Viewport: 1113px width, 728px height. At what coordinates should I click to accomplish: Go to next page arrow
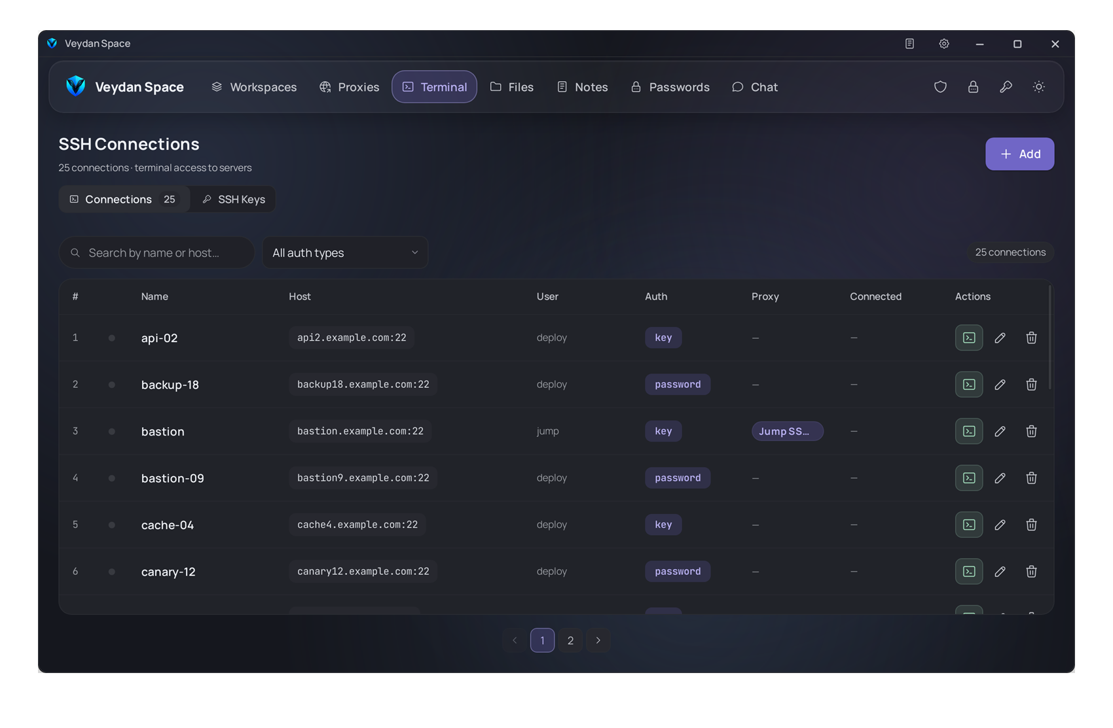(598, 640)
